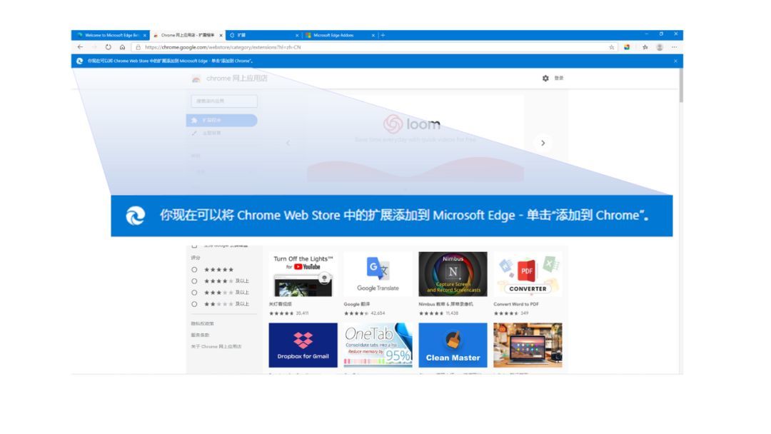Click the Chrome Web Store settings gear
The width and height of the screenshot is (771, 434).
pyautogui.click(x=545, y=78)
